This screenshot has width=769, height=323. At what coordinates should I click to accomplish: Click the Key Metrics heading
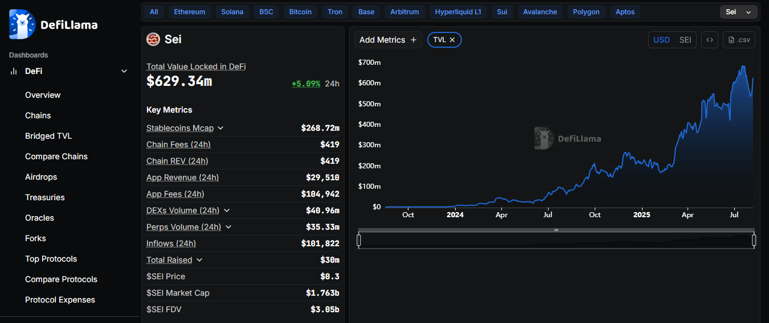[x=169, y=110]
